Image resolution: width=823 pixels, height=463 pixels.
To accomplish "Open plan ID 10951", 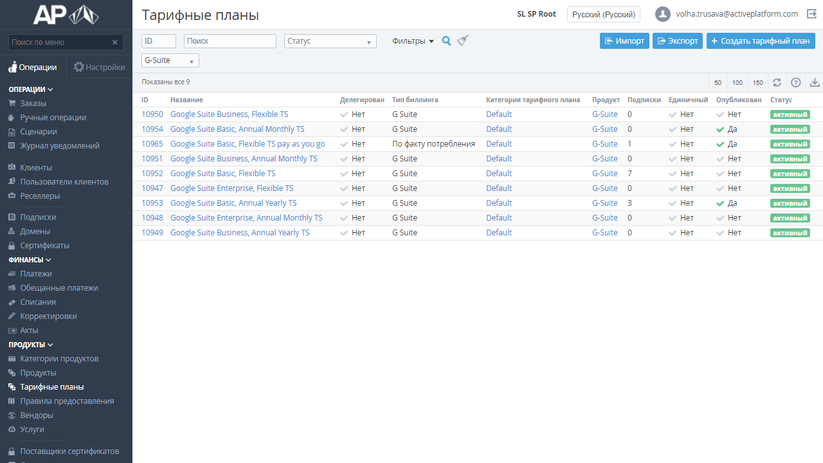I will click(x=152, y=159).
